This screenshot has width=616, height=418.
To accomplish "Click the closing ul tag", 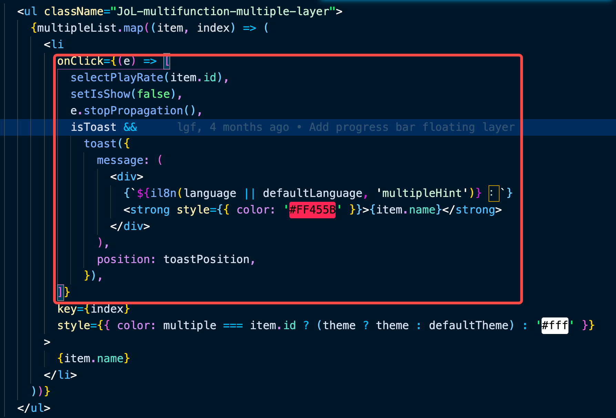I will coord(34,408).
